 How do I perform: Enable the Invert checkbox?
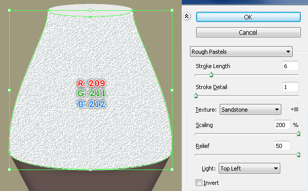tap(199, 183)
